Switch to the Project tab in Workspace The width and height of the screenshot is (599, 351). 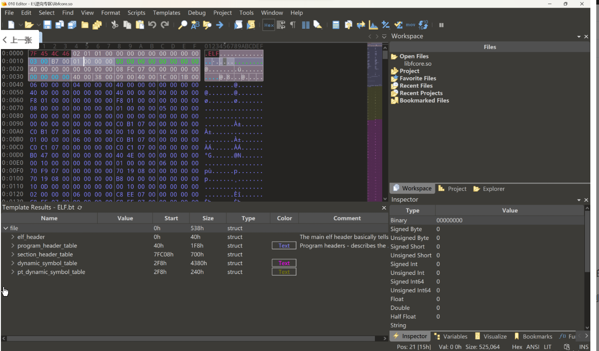(x=453, y=189)
